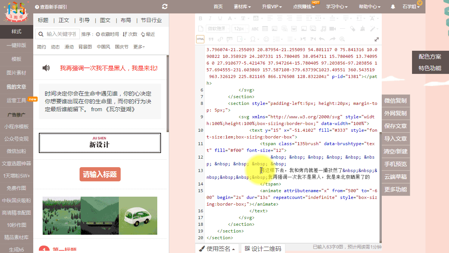Select 一键排版 in the left sidebar
The width and height of the screenshot is (449, 253).
16,45
